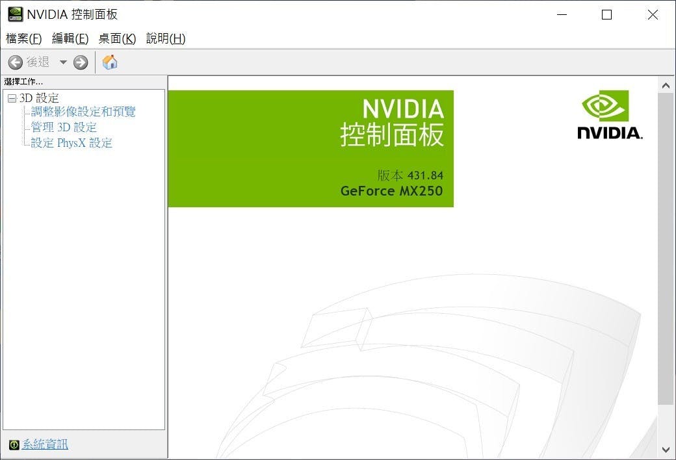Click the NVIDIA logo in the main panel
The image size is (676, 460).
[609, 115]
